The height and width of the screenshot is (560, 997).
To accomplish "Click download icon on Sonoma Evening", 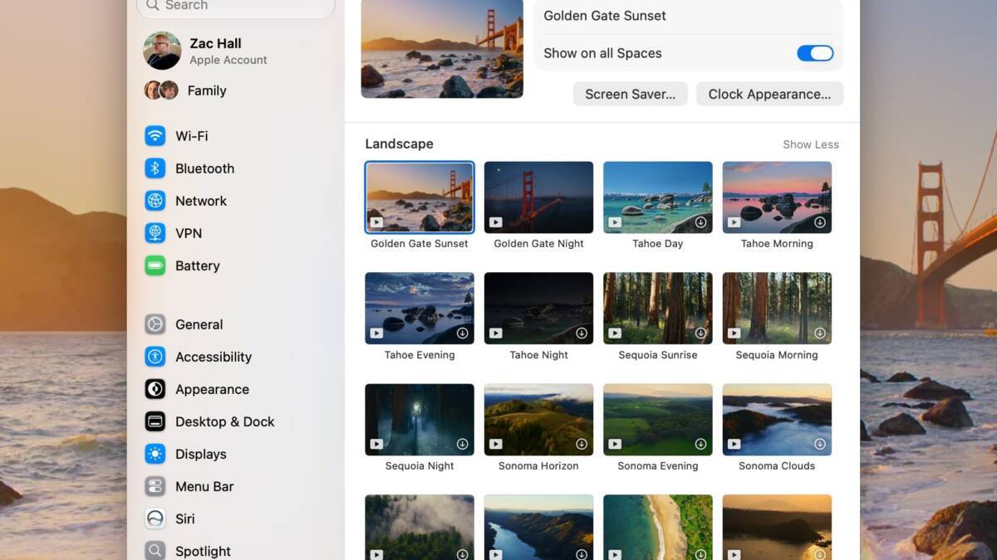I will click(x=700, y=444).
